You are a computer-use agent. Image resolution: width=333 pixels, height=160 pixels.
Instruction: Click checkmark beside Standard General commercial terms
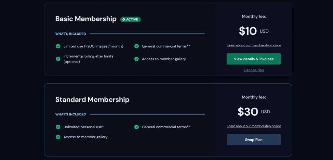[137, 127]
